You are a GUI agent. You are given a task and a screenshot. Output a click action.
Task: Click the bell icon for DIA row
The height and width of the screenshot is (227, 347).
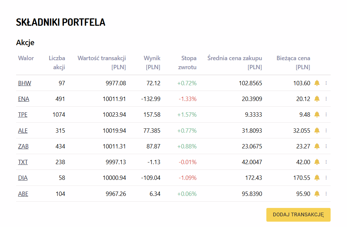[317, 178]
